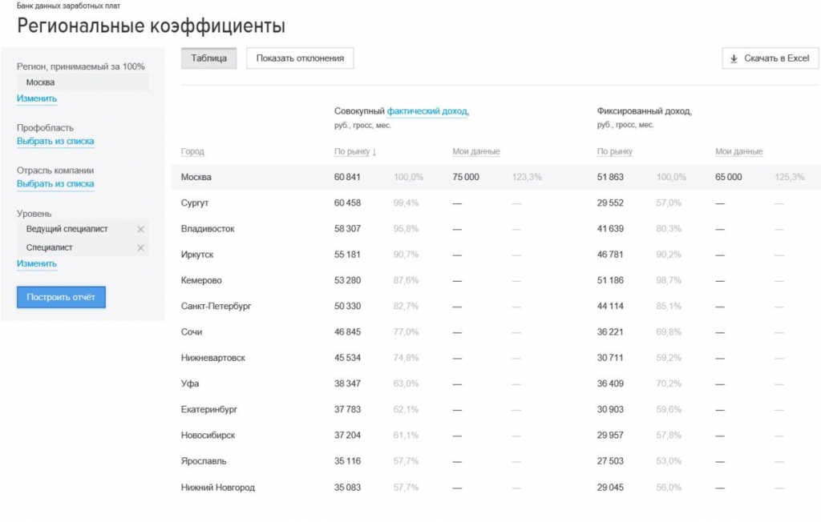
Task: Choose Профобласть from the list
Action: tap(55, 142)
